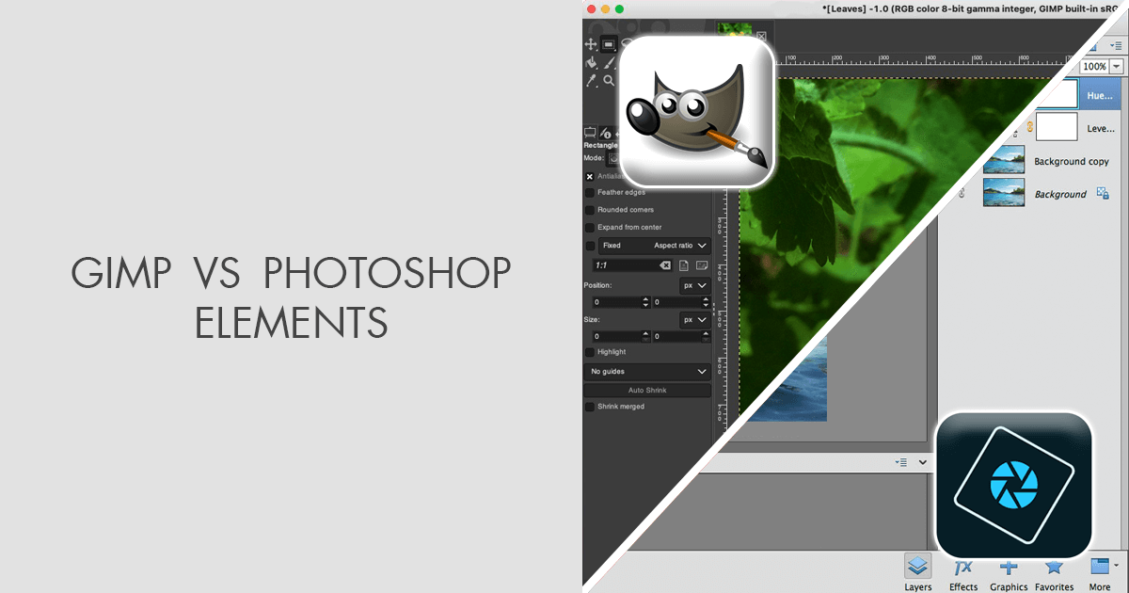Select the Zoom tool
This screenshot has width=1129, height=593.
[610, 79]
